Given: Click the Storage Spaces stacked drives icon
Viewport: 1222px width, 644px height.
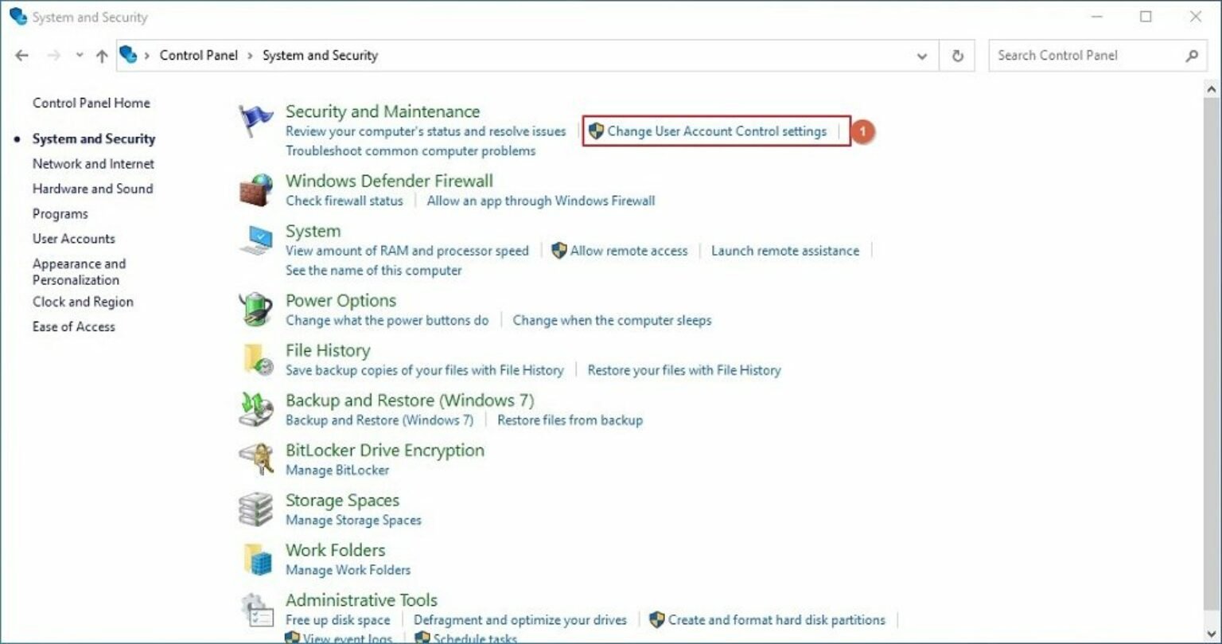Looking at the screenshot, I should [256, 509].
